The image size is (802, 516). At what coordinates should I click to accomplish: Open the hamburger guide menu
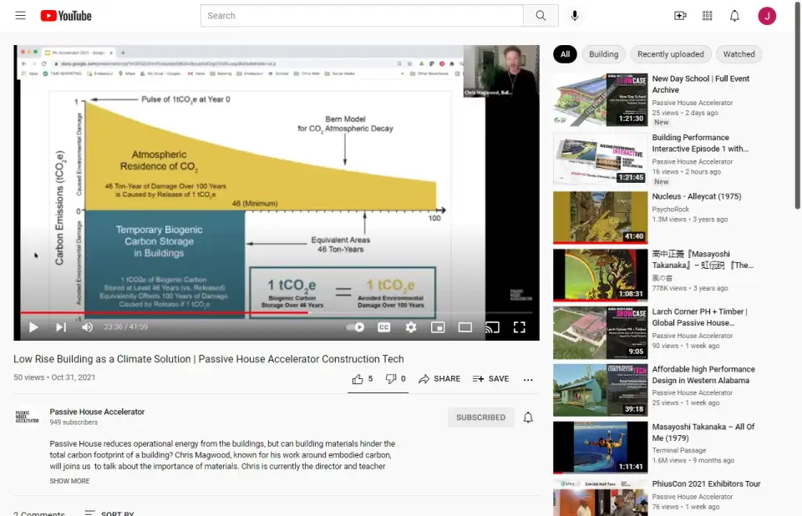[x=20, y=16]
